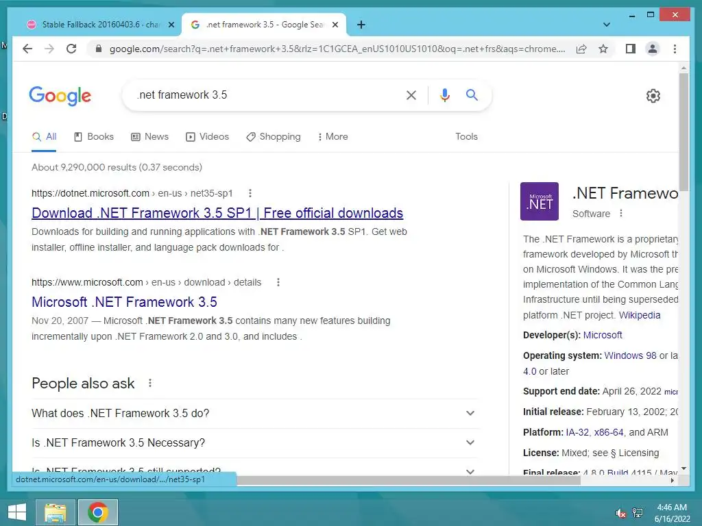
Task: Clear the search box text
Action: pos(411,95)
